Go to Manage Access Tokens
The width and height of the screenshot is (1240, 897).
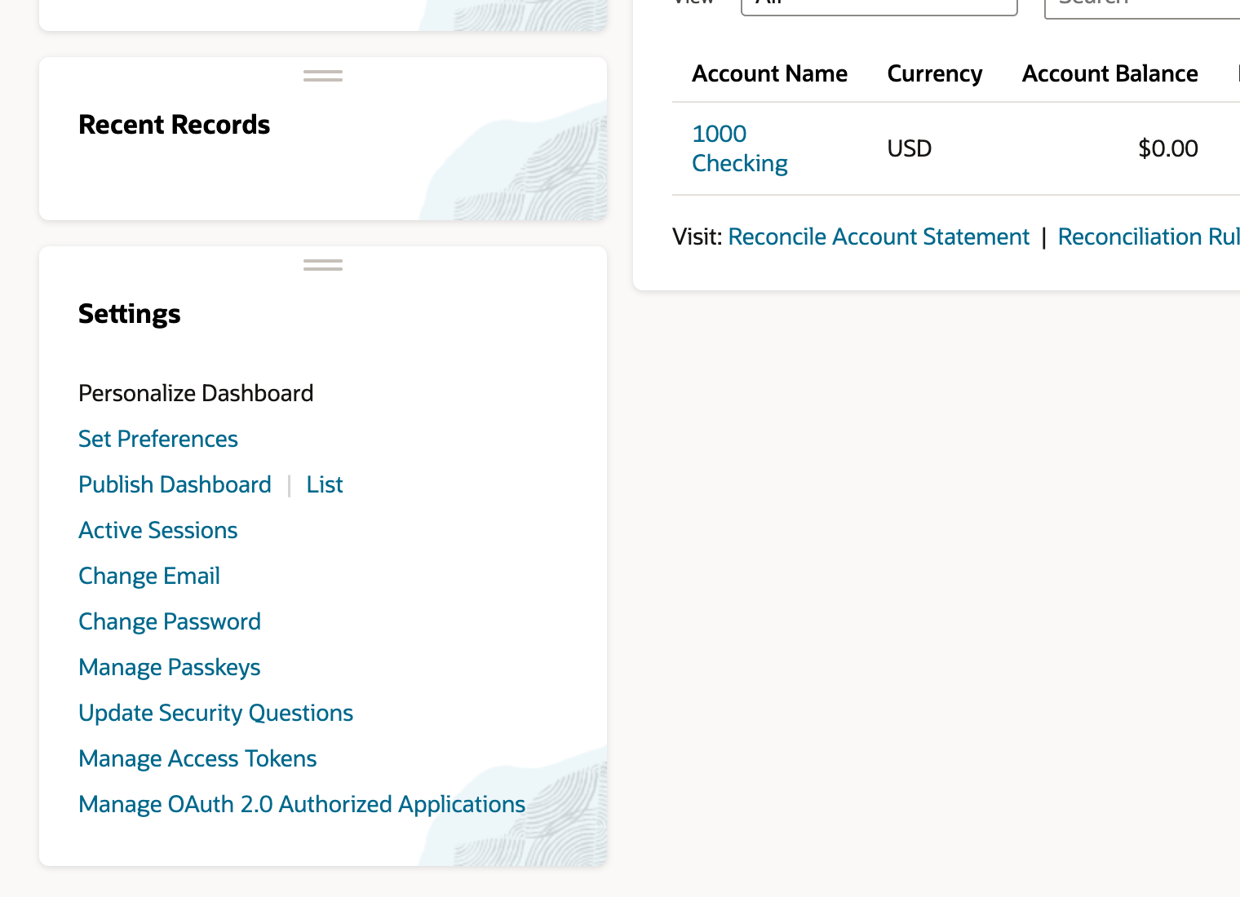point(198,758)
